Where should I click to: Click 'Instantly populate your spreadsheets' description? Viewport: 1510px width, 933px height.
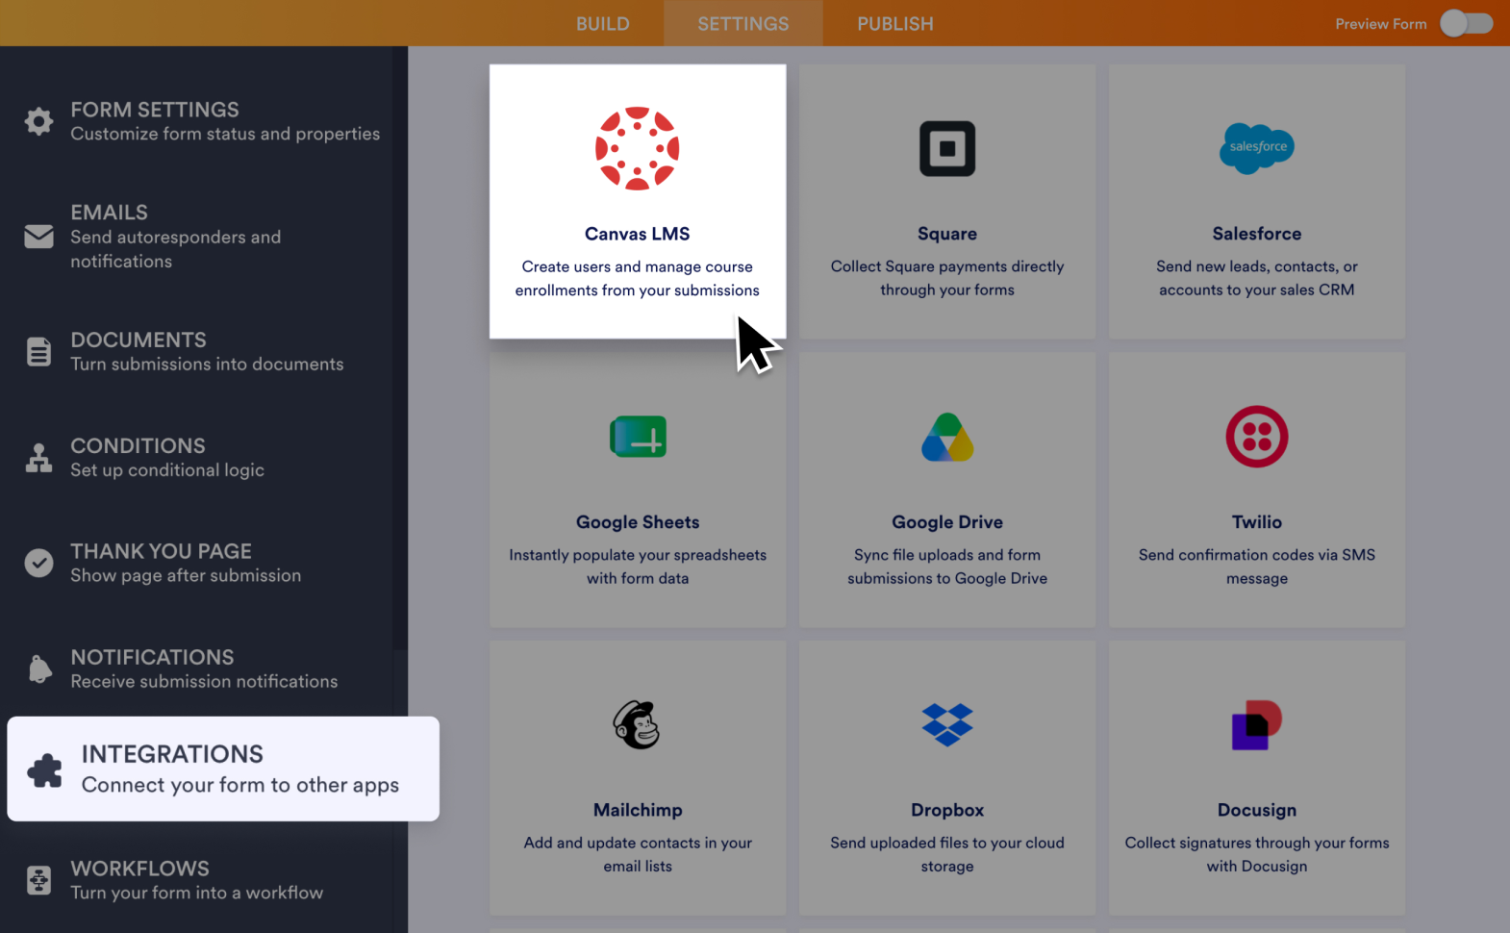point(638,567)
